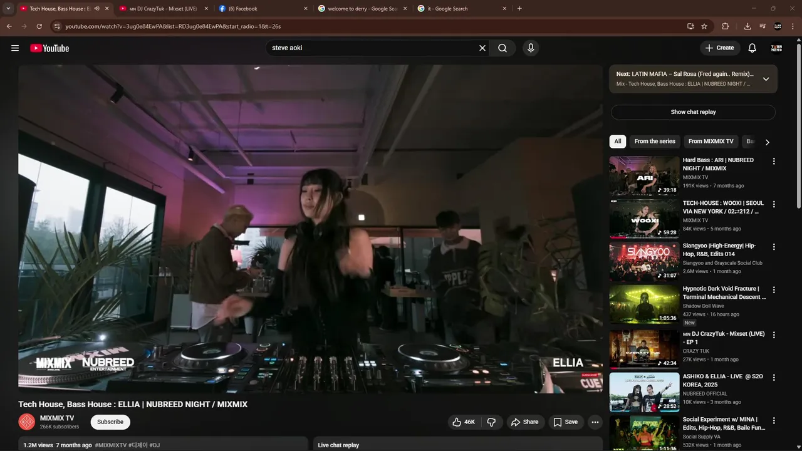Image resolution: width=802 pixels, height=451 pixels.
Task: Open the notifications bell
Action: [753, 48]
